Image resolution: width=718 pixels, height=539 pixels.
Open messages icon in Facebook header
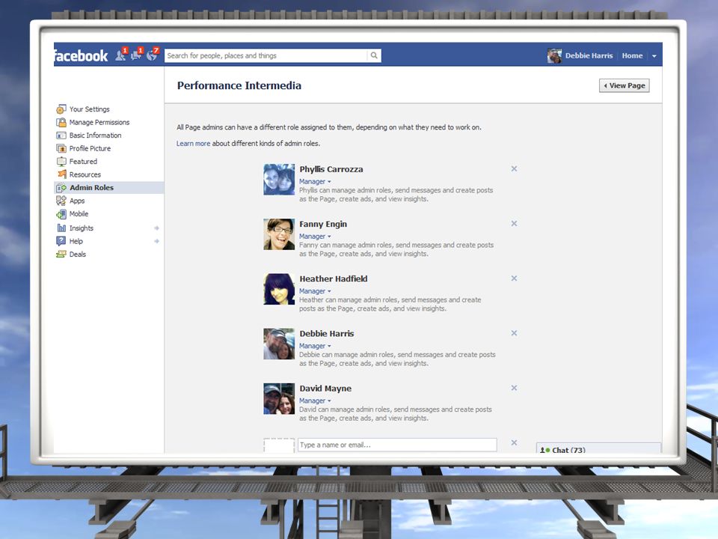tap(136, 55)
